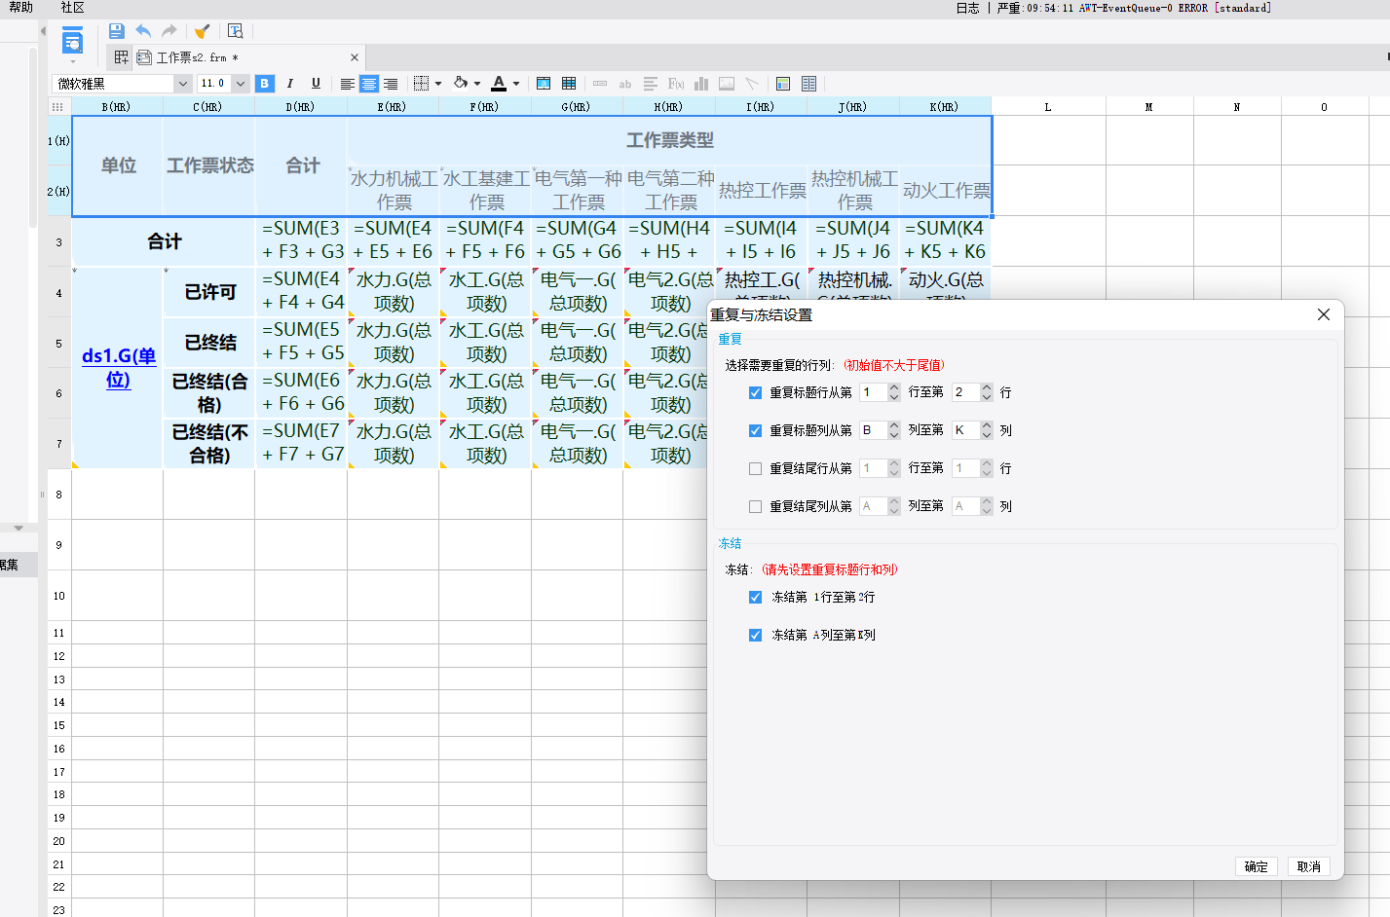Click the select-all corner of the sheet
The width and height of the screenshot is (1390, 917).
(58, 107)
